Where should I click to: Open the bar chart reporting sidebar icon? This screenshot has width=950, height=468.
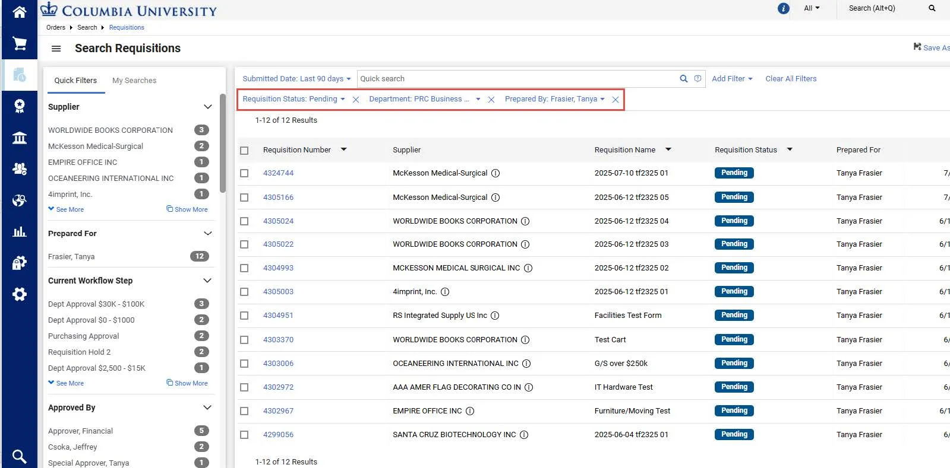coord(20,231)
